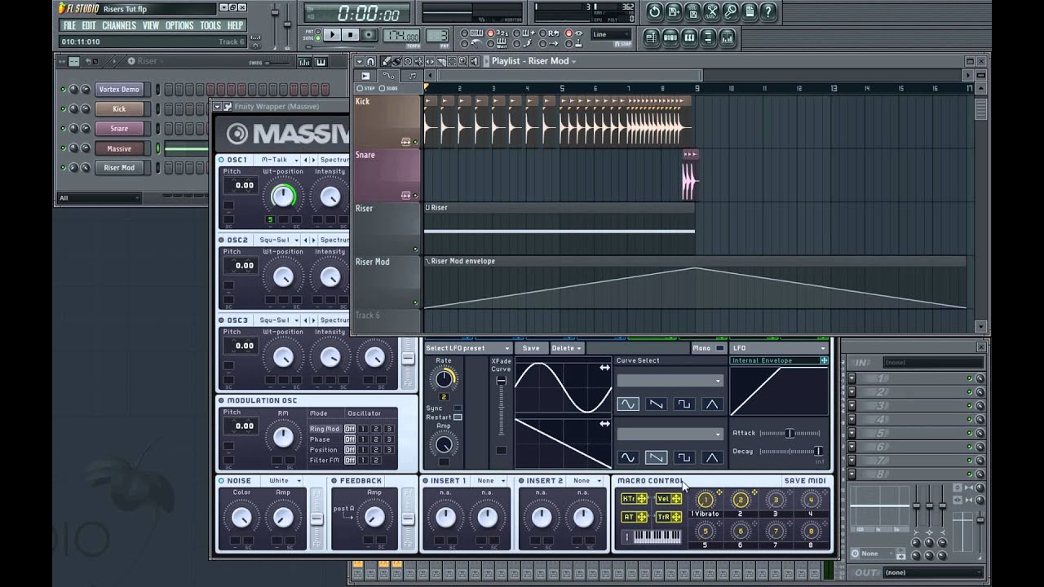Select the triangle curve shape for the upper LFO curve
The height and width of the screenshot is (587, 1044).
712,404
